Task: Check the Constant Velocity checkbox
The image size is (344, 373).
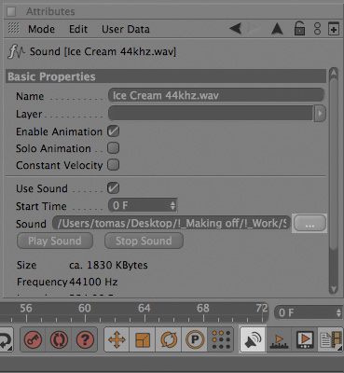Action: pyautogui.click(x=113, y=165)
